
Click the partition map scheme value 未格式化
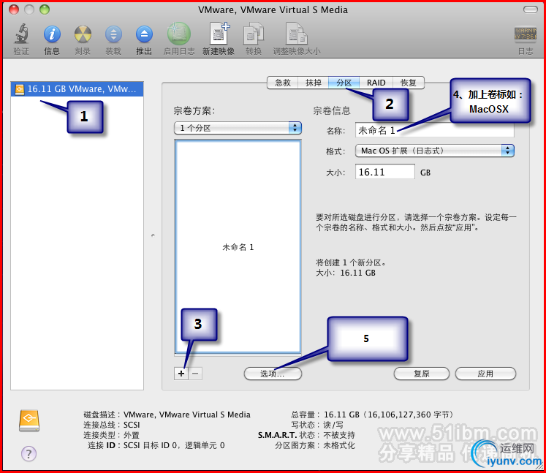click(x=339, y=445)
